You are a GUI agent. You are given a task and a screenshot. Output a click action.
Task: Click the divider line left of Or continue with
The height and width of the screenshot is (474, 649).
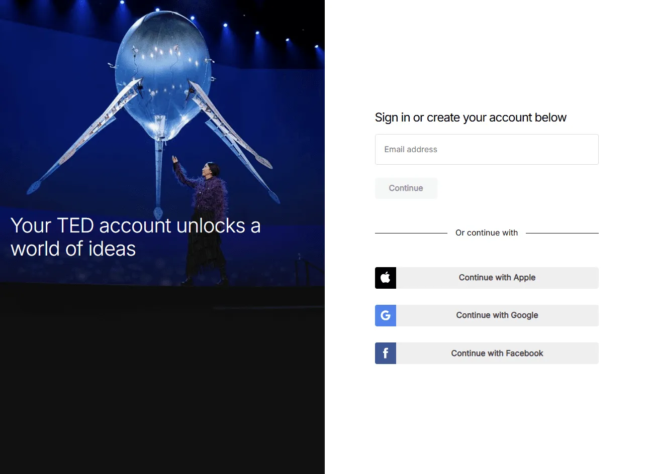(411, 233)
